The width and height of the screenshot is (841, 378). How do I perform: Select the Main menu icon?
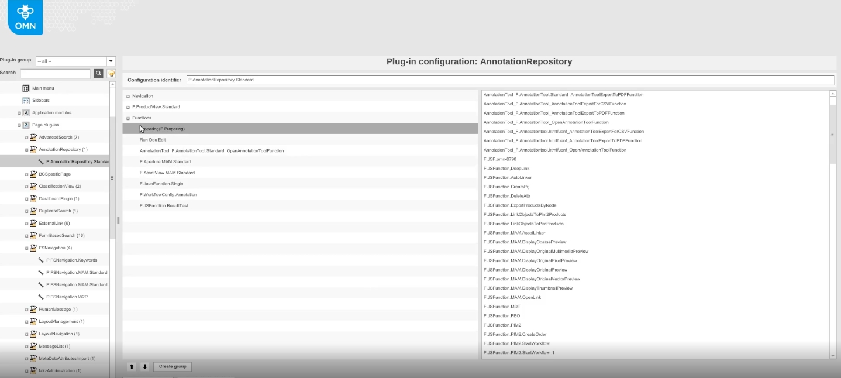point(26,88)
